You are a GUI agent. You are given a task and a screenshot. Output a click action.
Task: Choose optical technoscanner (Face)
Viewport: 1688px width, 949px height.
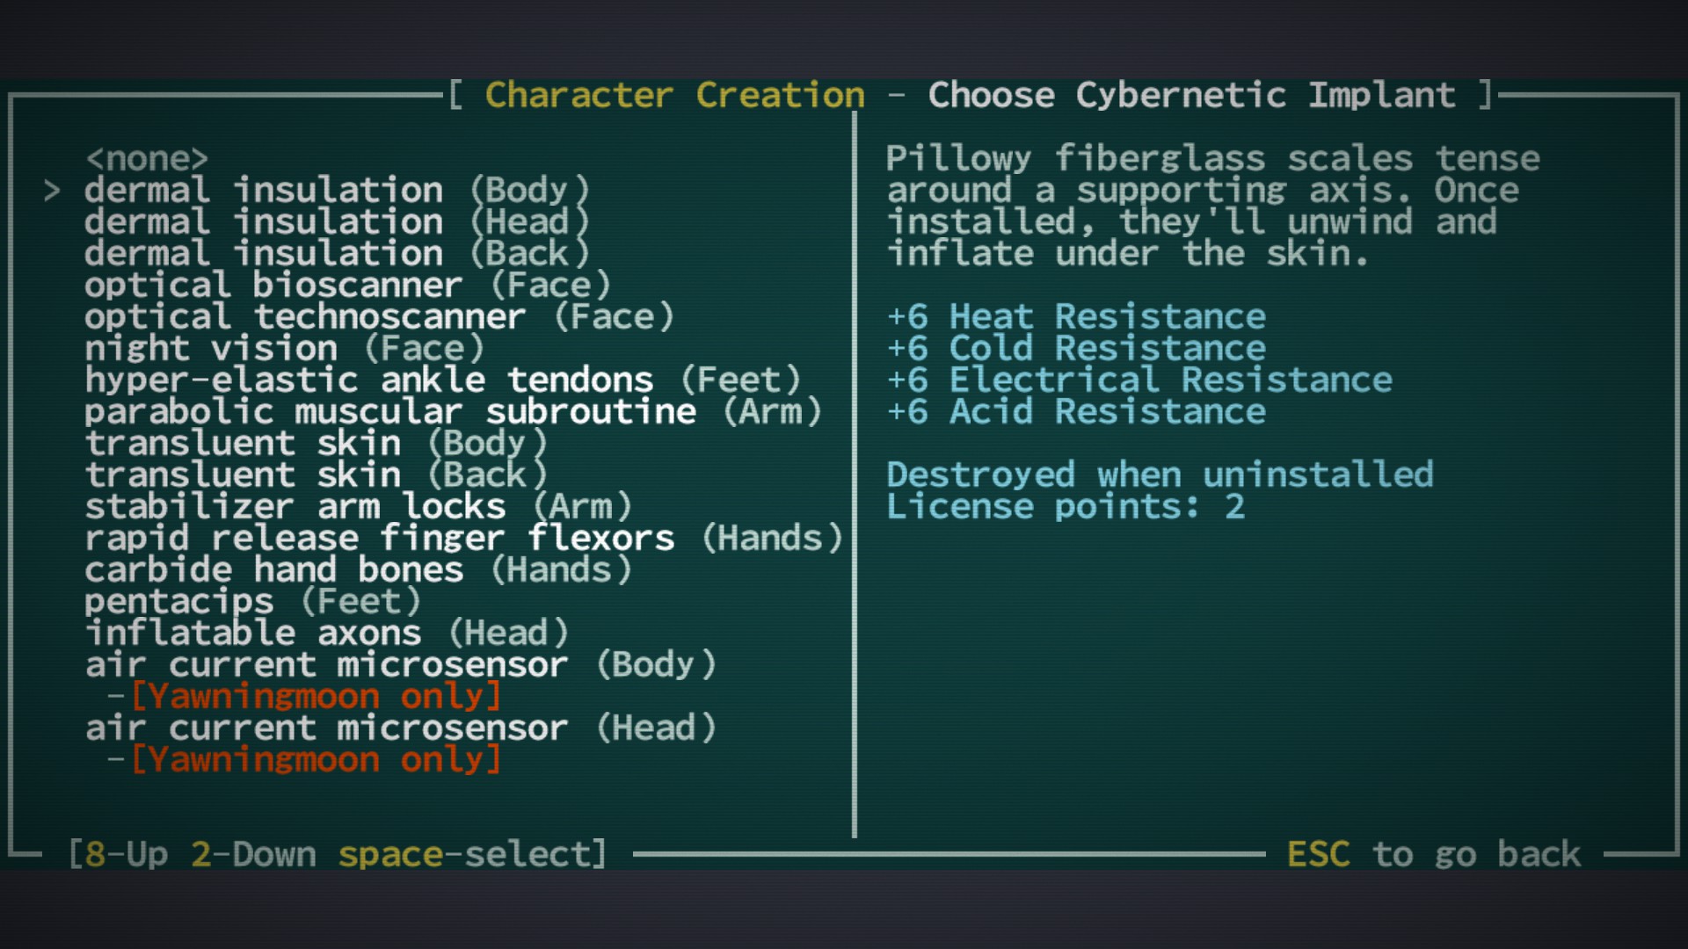(x=379, y=317)
